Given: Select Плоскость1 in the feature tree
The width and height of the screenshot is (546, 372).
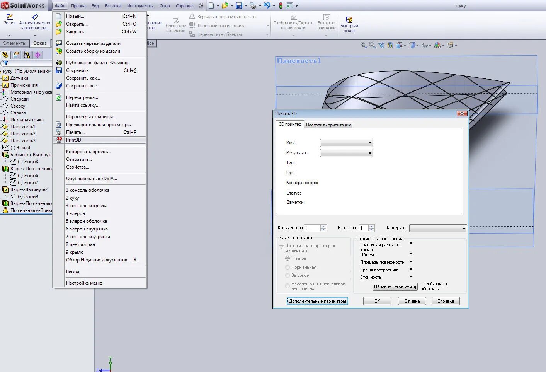Looking at the screenshot, I should click(22, 127).
